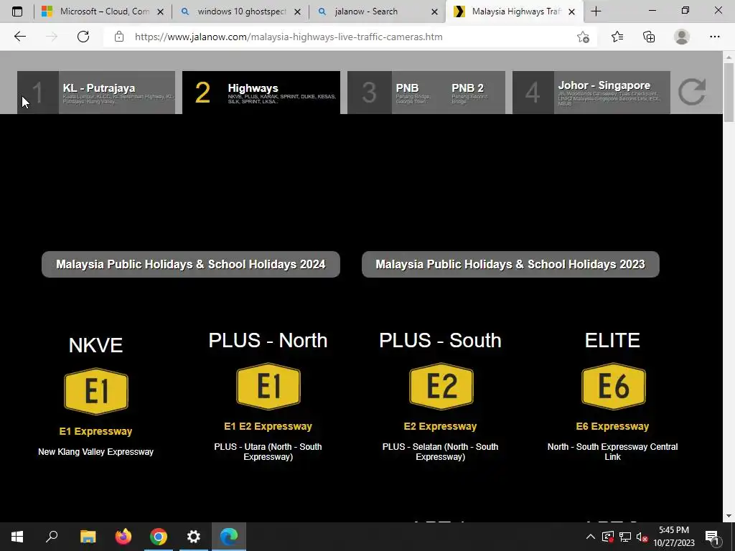Add this page to favorites
735x551 pixels.
(x=583, y=37)
